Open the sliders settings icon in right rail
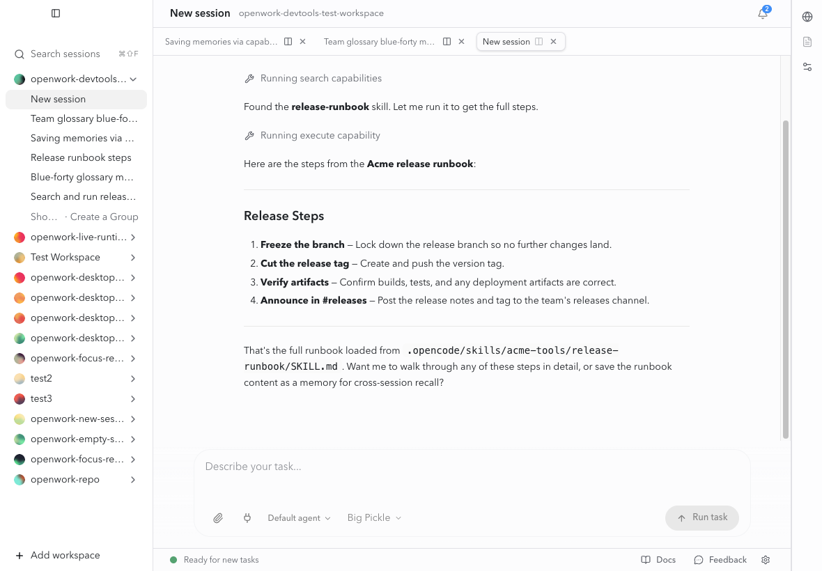The height and width of the screenshot is (571, 822). [807, 67]
